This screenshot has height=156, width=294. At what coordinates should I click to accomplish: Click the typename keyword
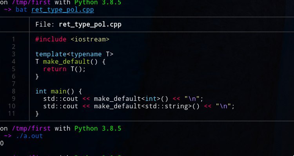86,54
